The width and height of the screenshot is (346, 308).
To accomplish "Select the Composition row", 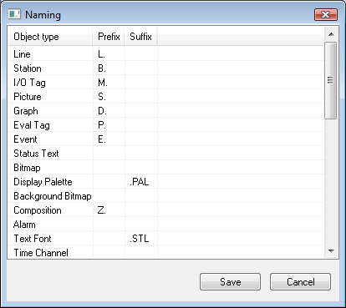I will (166, 210).
